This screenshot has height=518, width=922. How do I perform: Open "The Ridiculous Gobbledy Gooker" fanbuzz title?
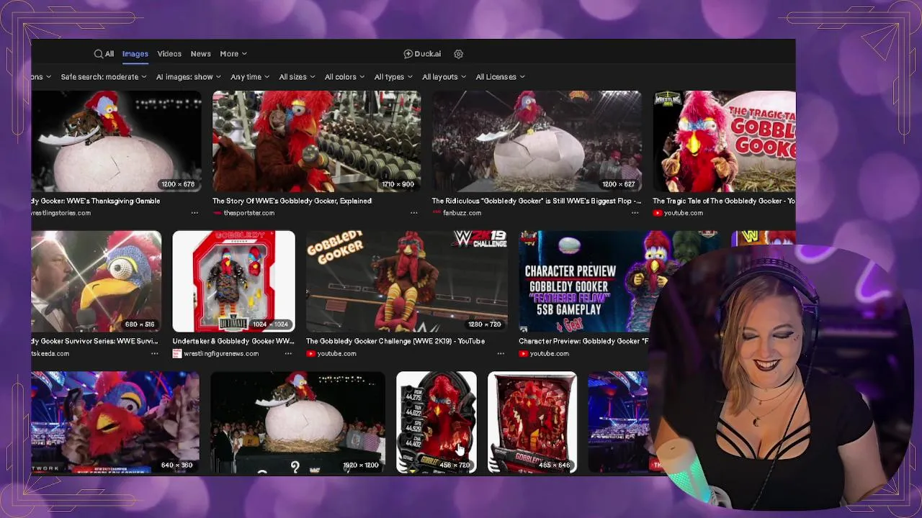tap(536, 201)
